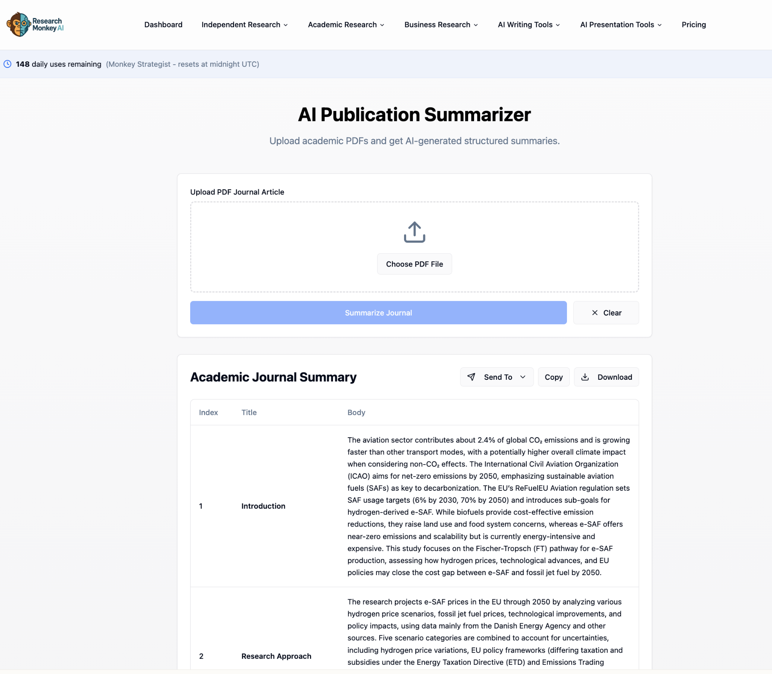Click the paper plane Send To icon
This screenshot has height=674, width=772.
[x=471, y=377]
